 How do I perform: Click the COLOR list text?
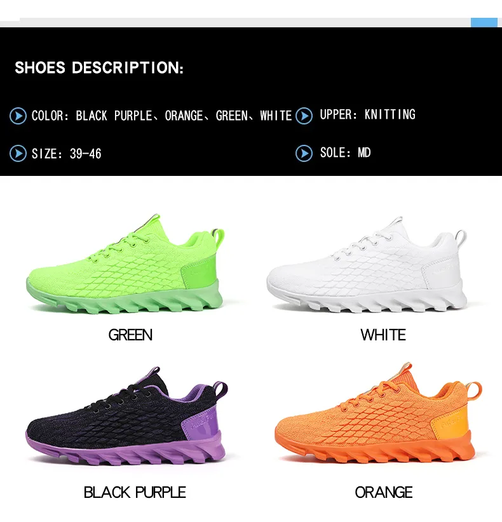pyautogui.click(x=161, y=116)
